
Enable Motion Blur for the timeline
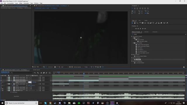(x=46, y=73)
